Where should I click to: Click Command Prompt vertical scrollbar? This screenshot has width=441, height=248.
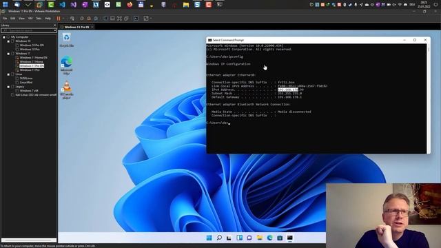pyautogui.click(x=429, y=99)
